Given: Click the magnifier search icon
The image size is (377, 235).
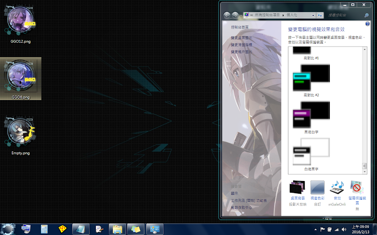Looking at the screenshot, I should click(367, 16).
